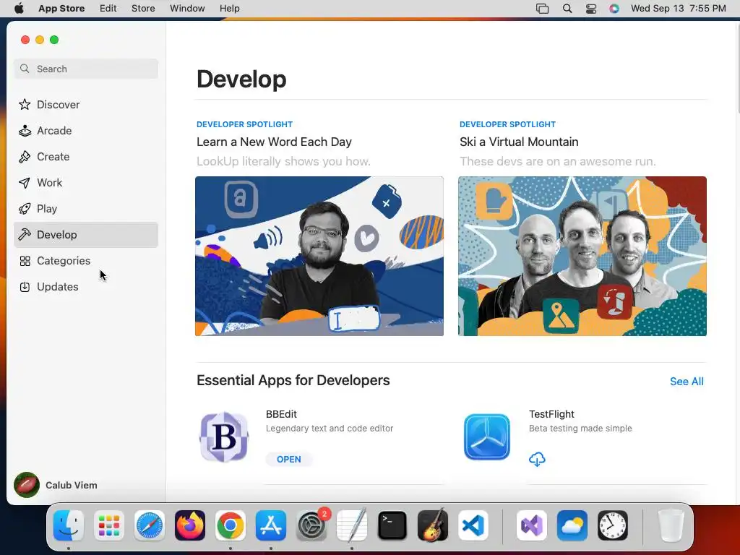The height and width of the screenshot is (555, 740).
Task: Click the OPEN button for BBEdit
Action: pyautogui.click(x=289, y=459)
